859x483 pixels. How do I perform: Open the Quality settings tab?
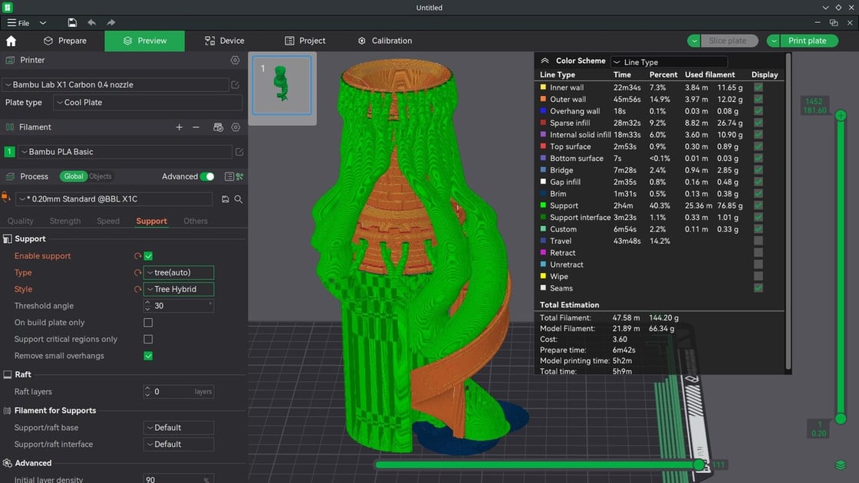pos(20,221)
